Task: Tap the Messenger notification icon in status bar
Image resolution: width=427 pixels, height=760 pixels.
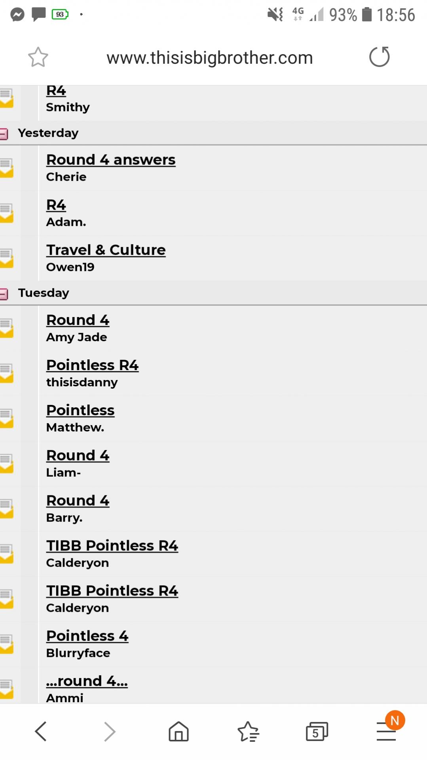Action: [x=17, y=15]
